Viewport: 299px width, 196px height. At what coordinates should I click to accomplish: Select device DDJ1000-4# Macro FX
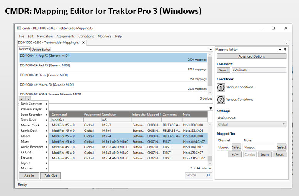(x=113, y=87)
